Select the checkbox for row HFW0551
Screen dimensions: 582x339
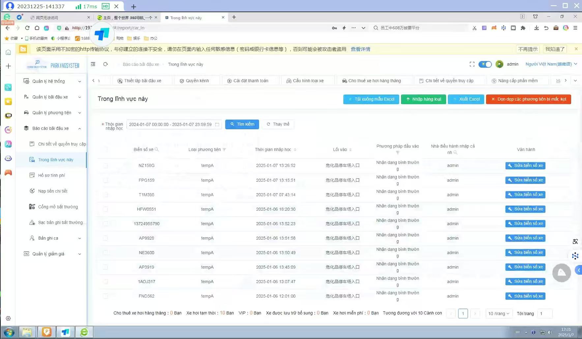click(105, 209)
